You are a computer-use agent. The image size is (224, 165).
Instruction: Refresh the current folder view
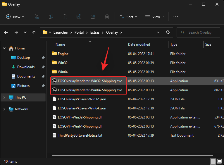pyautogui.click(x=168, y=32)
